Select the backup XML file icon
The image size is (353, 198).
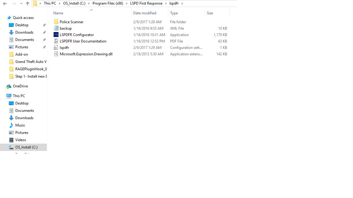[x=56, y=28]
